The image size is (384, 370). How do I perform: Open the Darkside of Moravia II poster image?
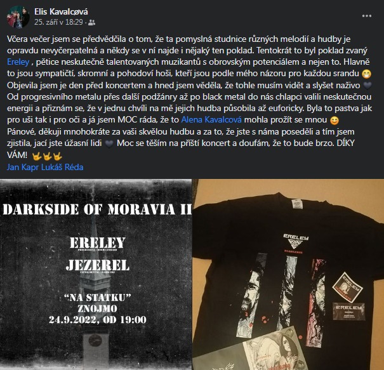[x=96, y=275]
